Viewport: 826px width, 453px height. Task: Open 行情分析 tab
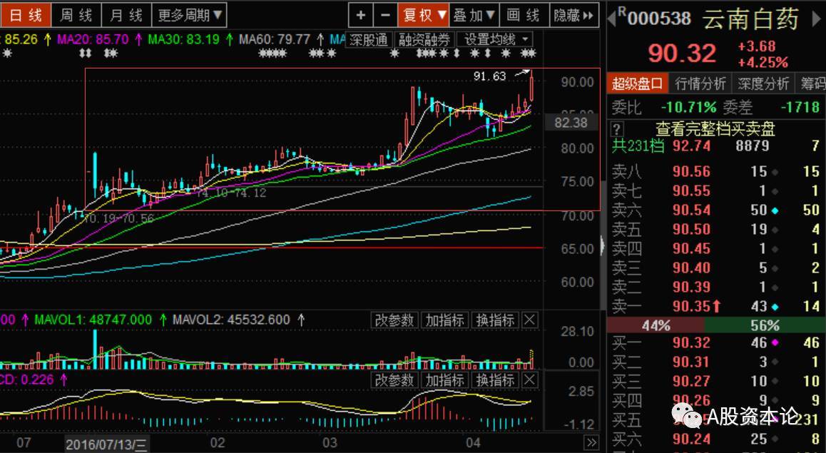[x=700, y=83]
